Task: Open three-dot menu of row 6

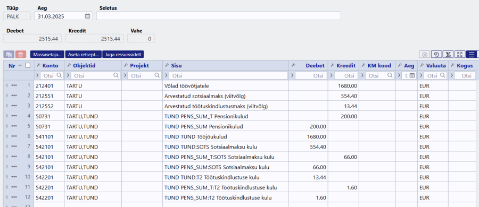Action: pos(14,136)
